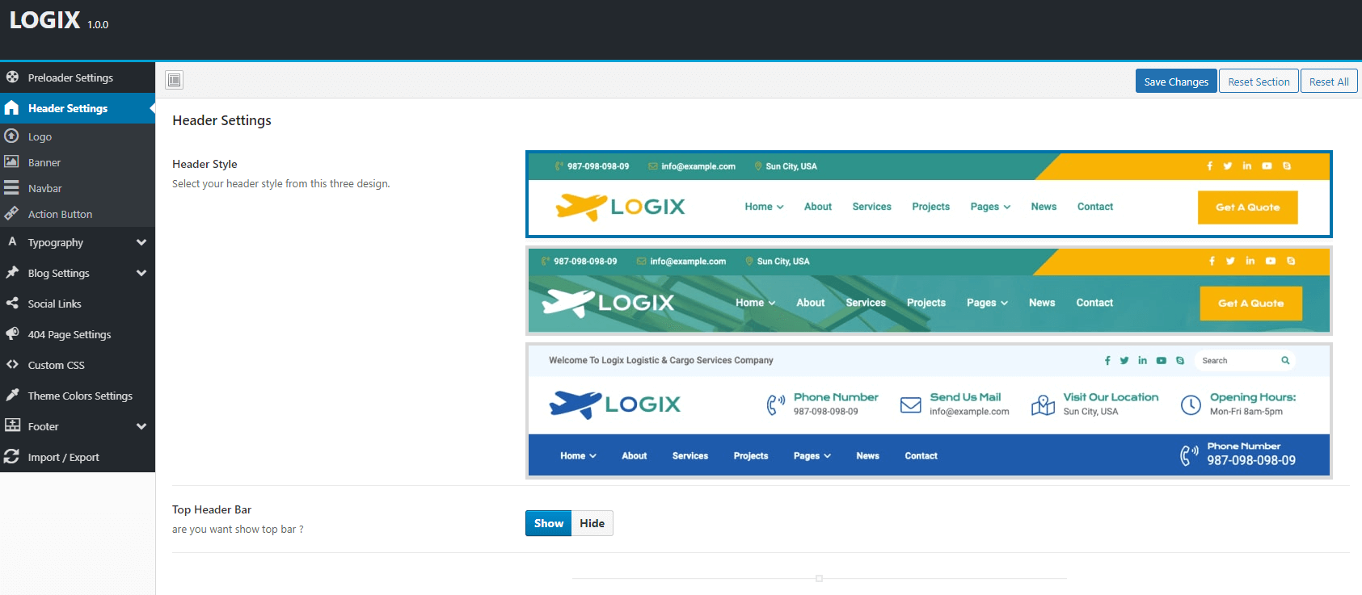Expand the Footer submenu arrow
Viewport: 1362px width, 595px height.
141,426
